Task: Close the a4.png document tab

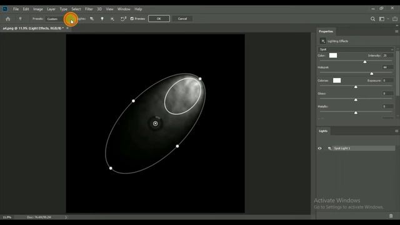Action: coord(67,28)
